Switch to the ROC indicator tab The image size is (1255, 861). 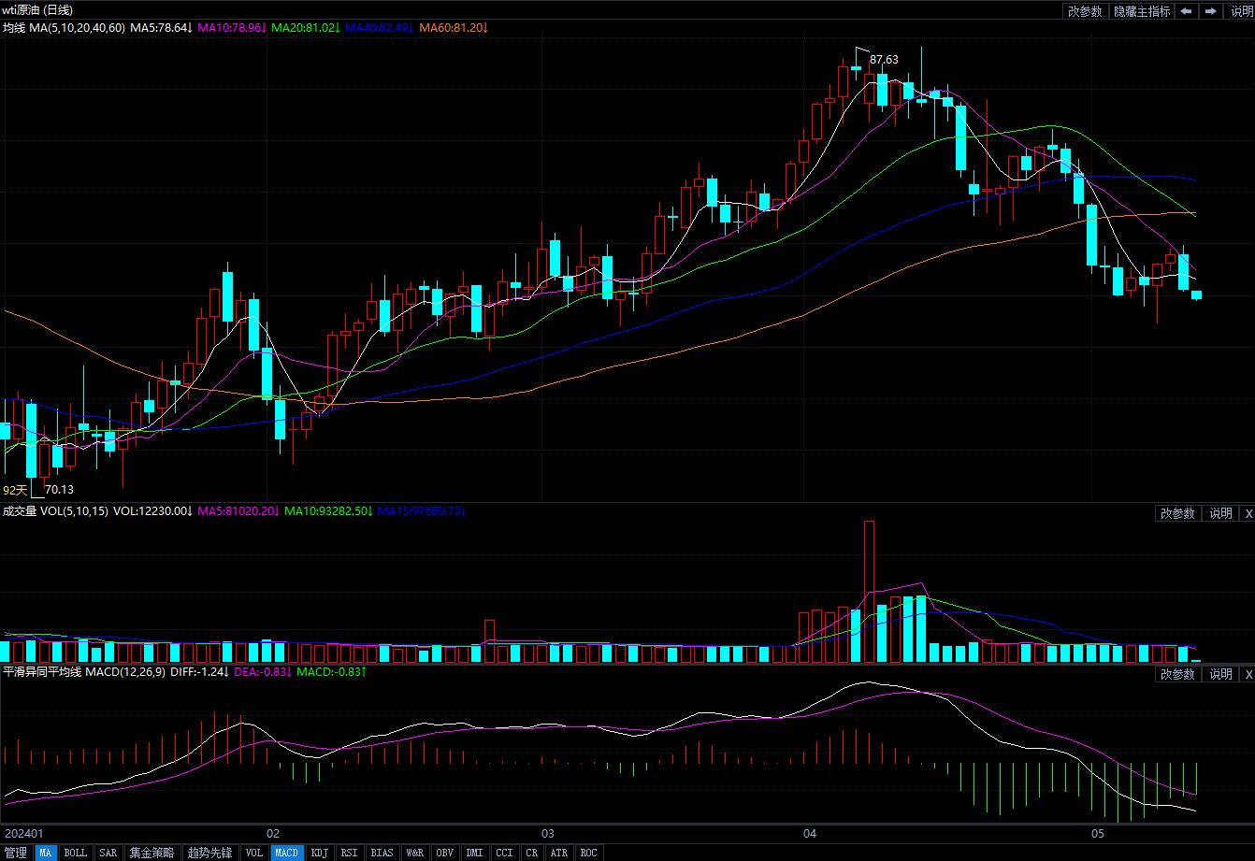pos(588,853)
